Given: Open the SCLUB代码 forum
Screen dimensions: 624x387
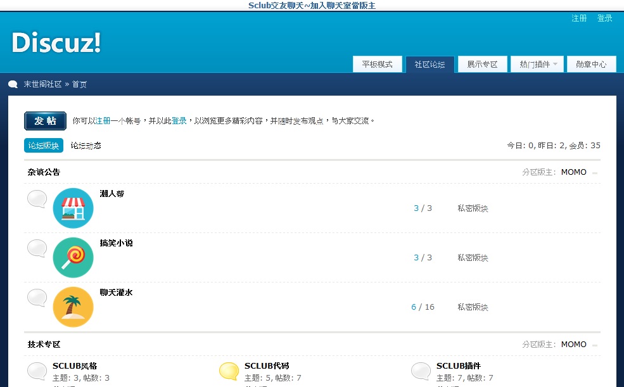Looking at the screenshot, I should tap(267, 366).
